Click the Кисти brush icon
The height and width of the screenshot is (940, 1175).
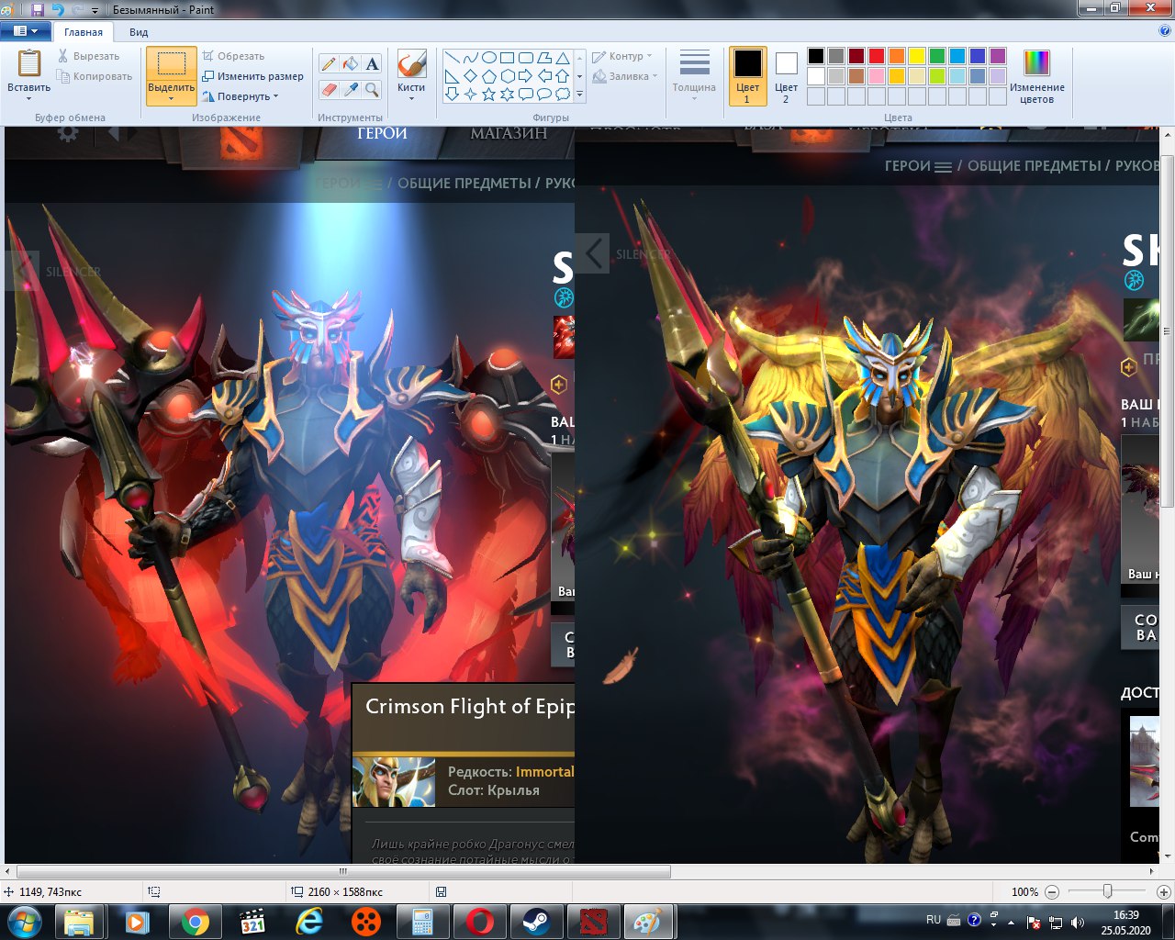tap(411, 64)
